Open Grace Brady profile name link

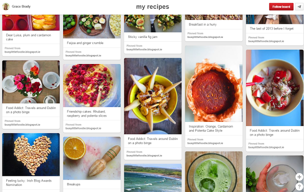(x=21, y=6)
